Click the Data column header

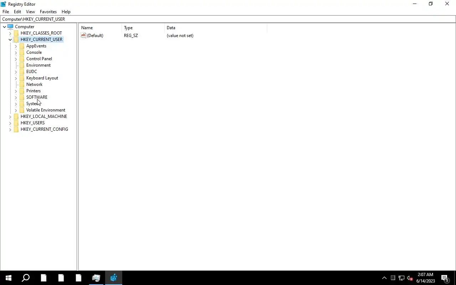pos(216,28)
